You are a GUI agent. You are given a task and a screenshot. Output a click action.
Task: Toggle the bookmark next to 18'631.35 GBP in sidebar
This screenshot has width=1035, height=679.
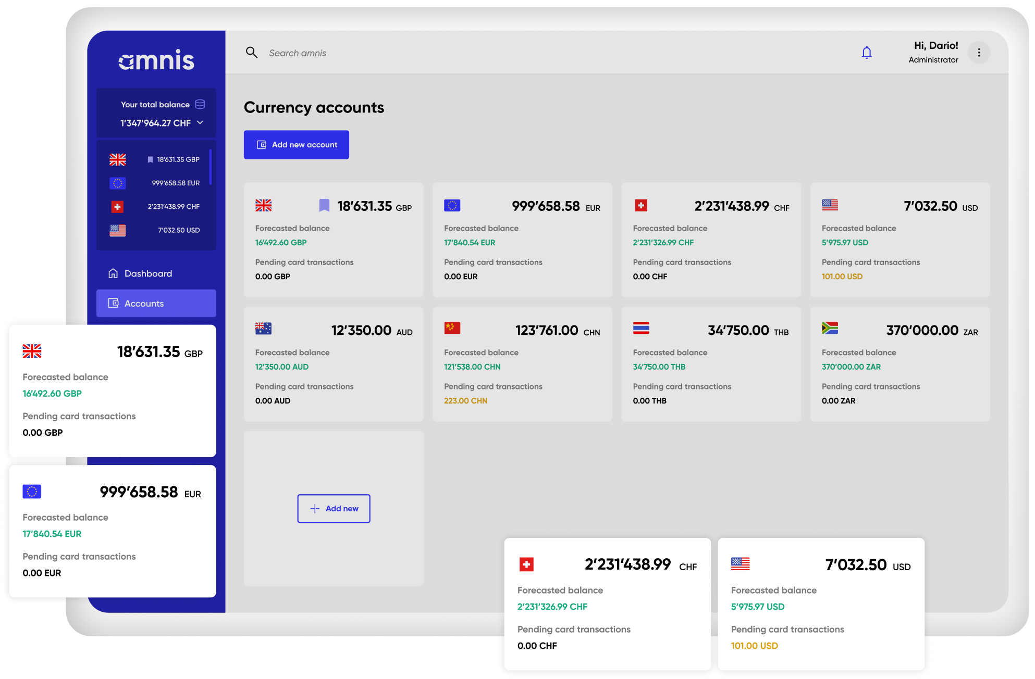point(150,159)
